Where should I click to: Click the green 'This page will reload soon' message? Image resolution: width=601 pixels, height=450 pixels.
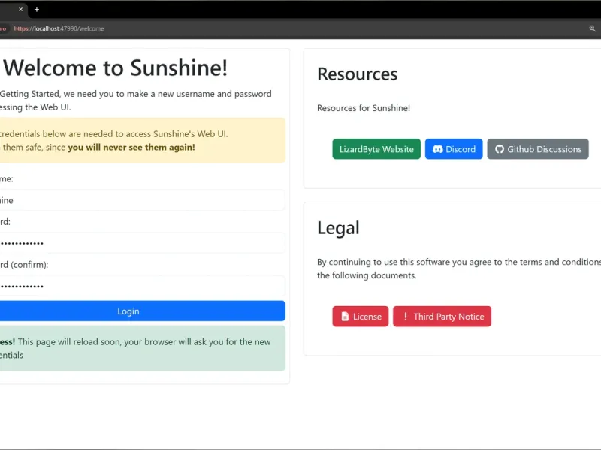(142, 348)
